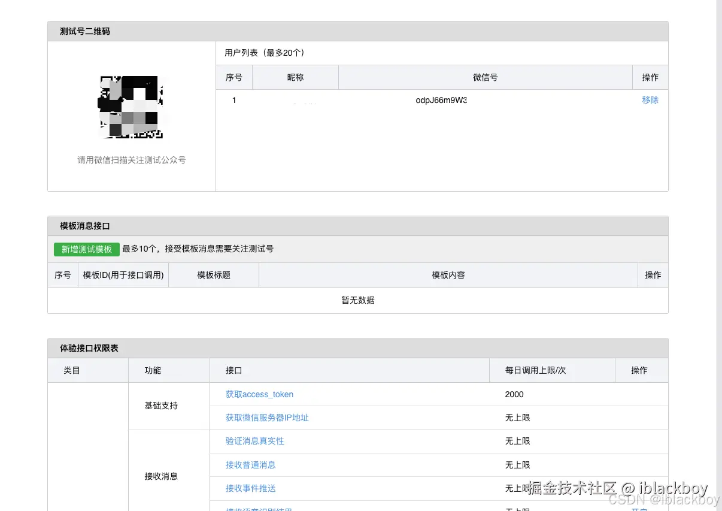The height and width of the screenshot is (511, 722).
Task: Click the 基础支持 function cell
Action: click(x=159, y=406)
